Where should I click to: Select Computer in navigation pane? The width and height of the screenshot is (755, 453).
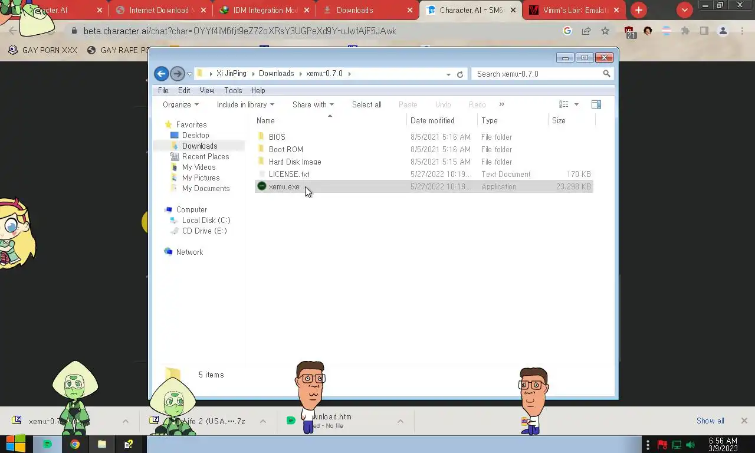[192, 209]
